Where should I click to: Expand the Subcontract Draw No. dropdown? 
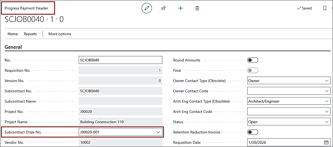coord(158,132)
